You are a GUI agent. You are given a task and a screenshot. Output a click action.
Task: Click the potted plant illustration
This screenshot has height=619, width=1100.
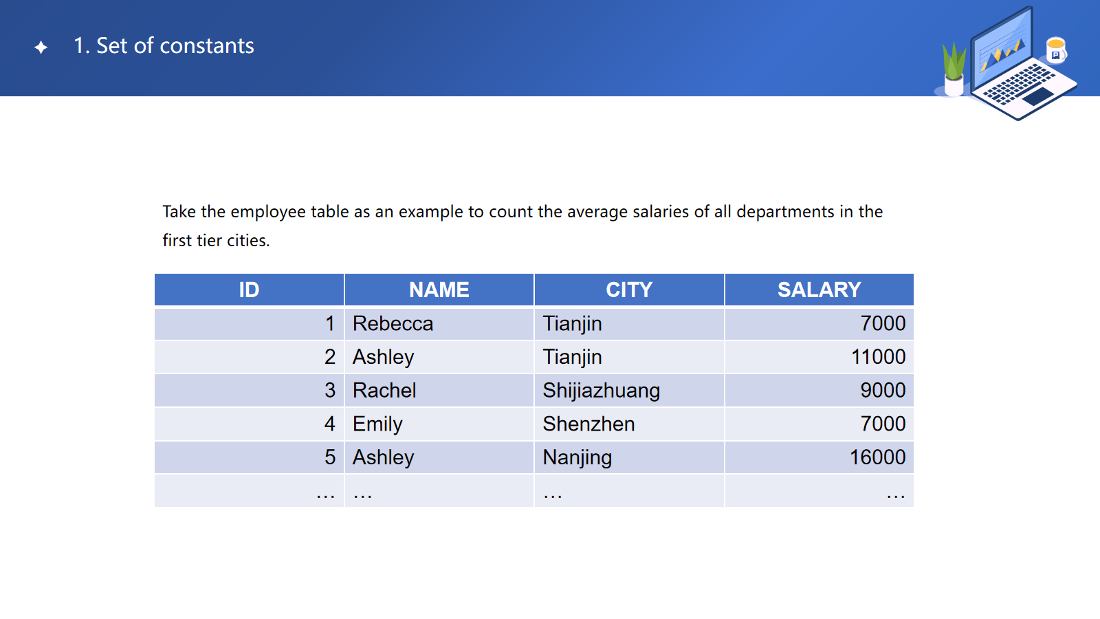954,69
